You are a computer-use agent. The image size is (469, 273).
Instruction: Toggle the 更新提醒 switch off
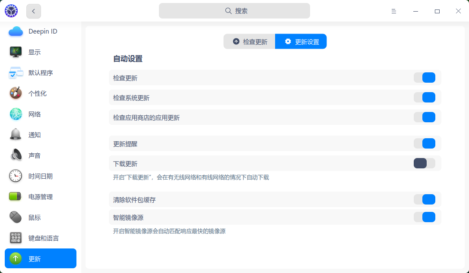[425, 143]
